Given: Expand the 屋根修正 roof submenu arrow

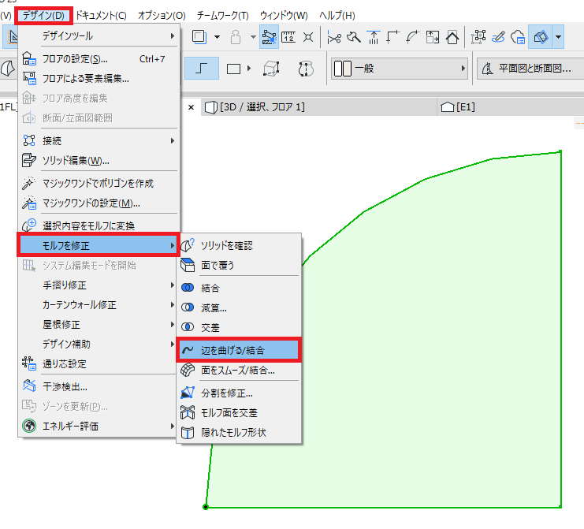Looking at the screenshot, I should (x=172, y=325).
